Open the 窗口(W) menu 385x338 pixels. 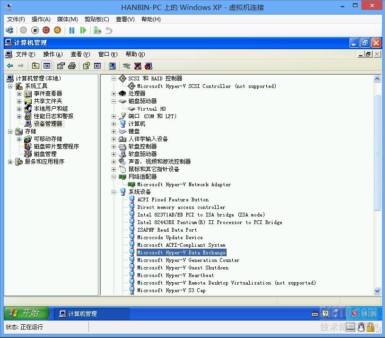coord(108,54)
